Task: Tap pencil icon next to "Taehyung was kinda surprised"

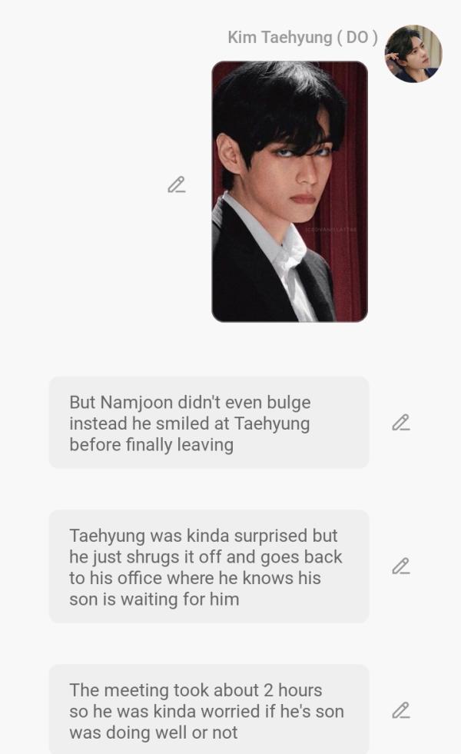Action: (401, 566)
